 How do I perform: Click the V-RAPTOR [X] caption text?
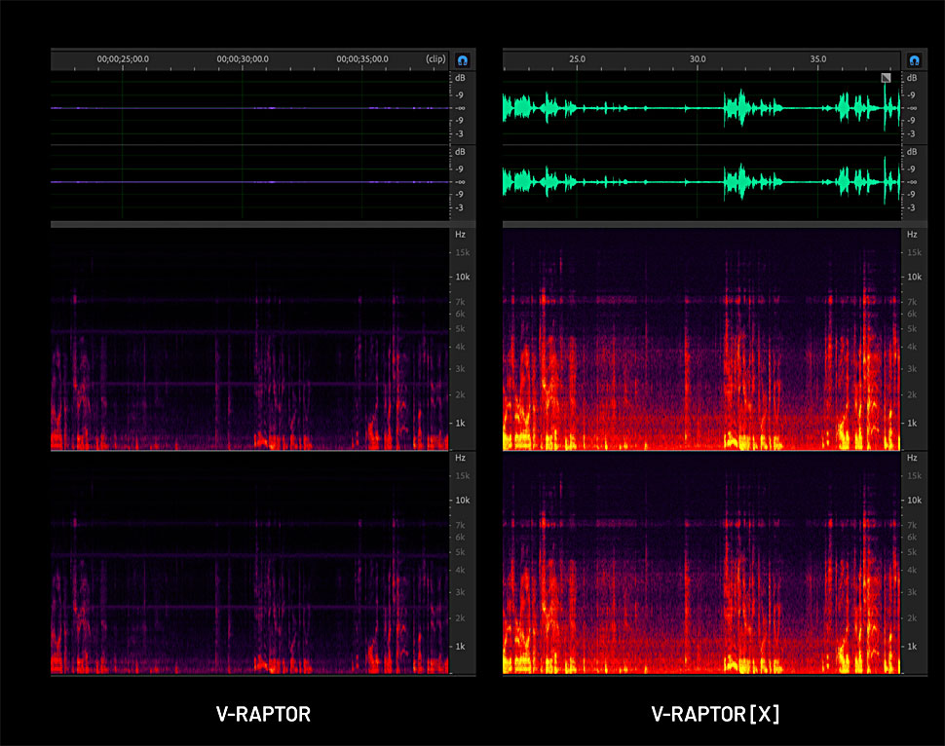point(715,714)
